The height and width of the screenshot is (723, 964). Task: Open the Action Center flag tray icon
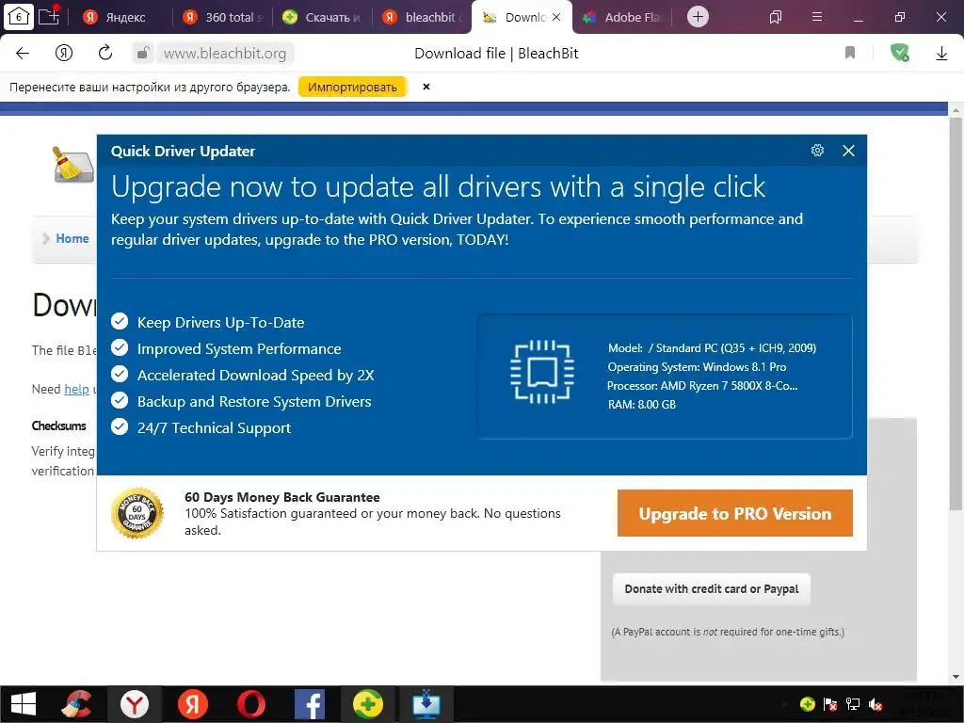tap(830, 704)
